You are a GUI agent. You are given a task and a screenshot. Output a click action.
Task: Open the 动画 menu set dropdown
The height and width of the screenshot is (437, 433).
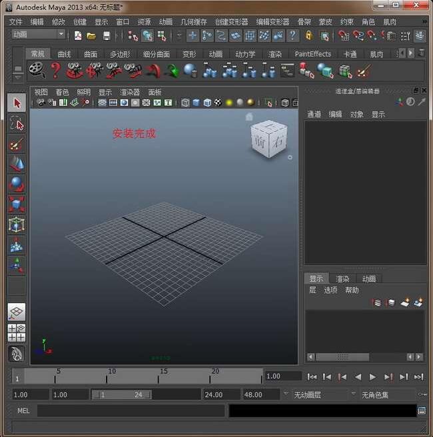[39, 35]
